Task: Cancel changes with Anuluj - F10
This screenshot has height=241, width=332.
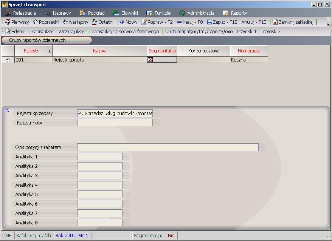Action: tap(254, 22)
